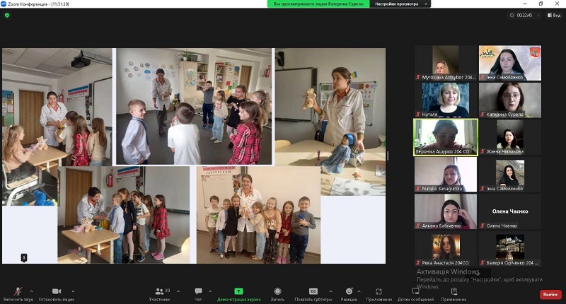Open Настройки просмотра view options menu
Viewport: 566px width, 304px height.
(x=398, y=4)
